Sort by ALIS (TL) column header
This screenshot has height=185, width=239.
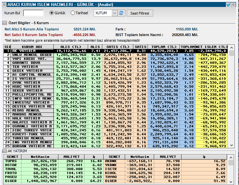pos(71,47)
